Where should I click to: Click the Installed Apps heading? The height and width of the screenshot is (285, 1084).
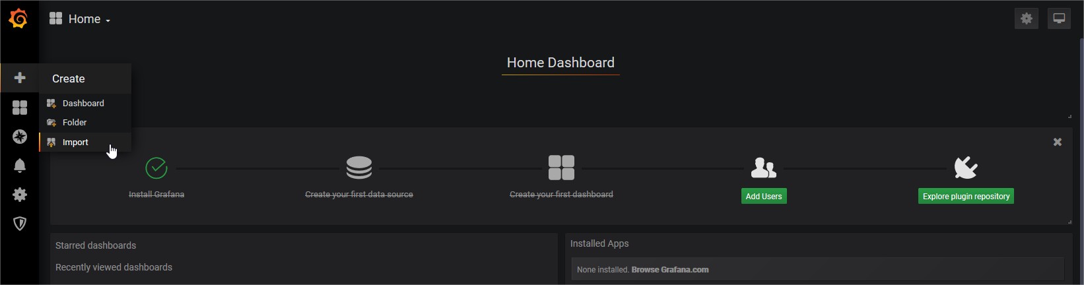[x=599, y=243]
